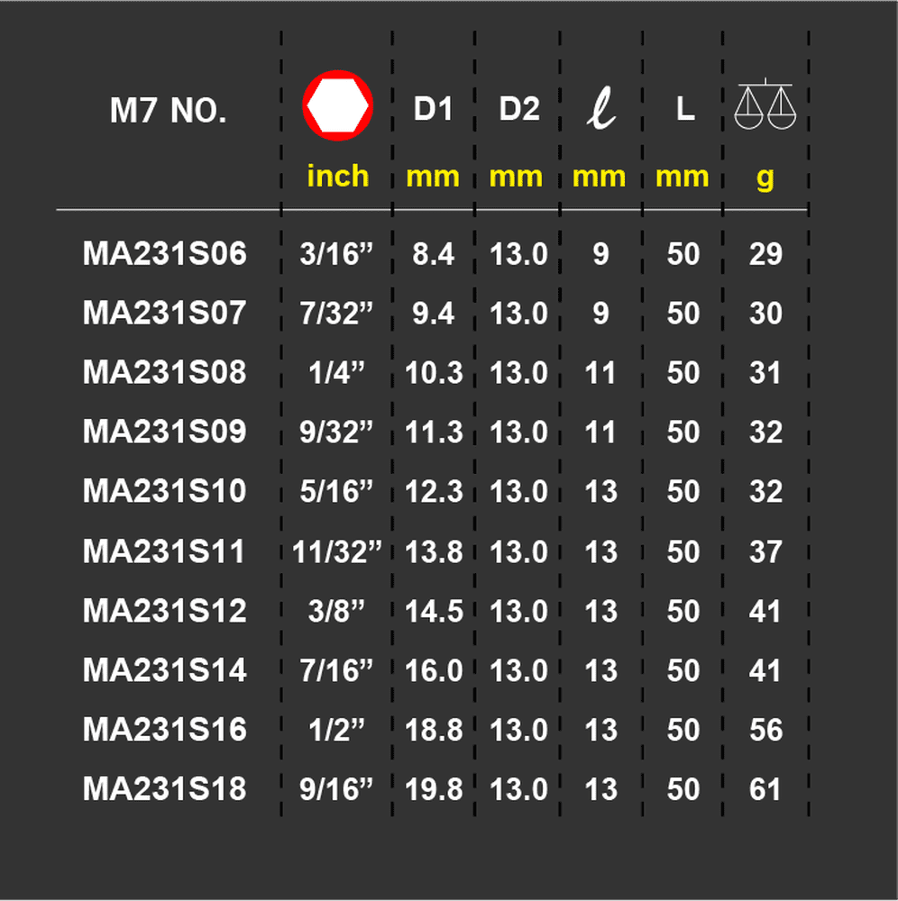
Task: Click weight 30 in MA231S07 row
Action: click(x=765, y=314)
